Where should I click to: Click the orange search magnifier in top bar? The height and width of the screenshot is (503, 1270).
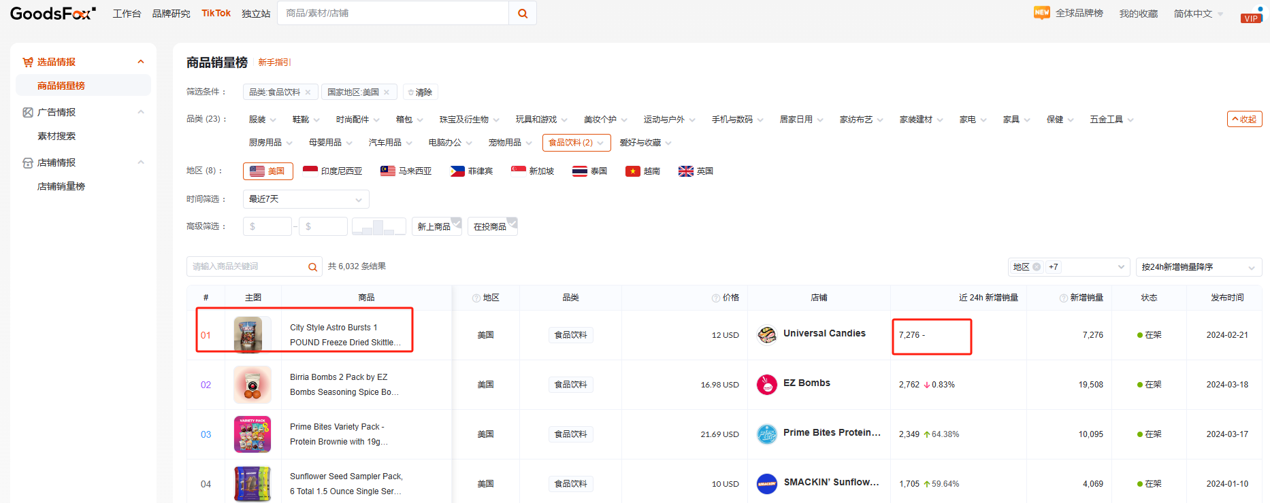point(523,14)
